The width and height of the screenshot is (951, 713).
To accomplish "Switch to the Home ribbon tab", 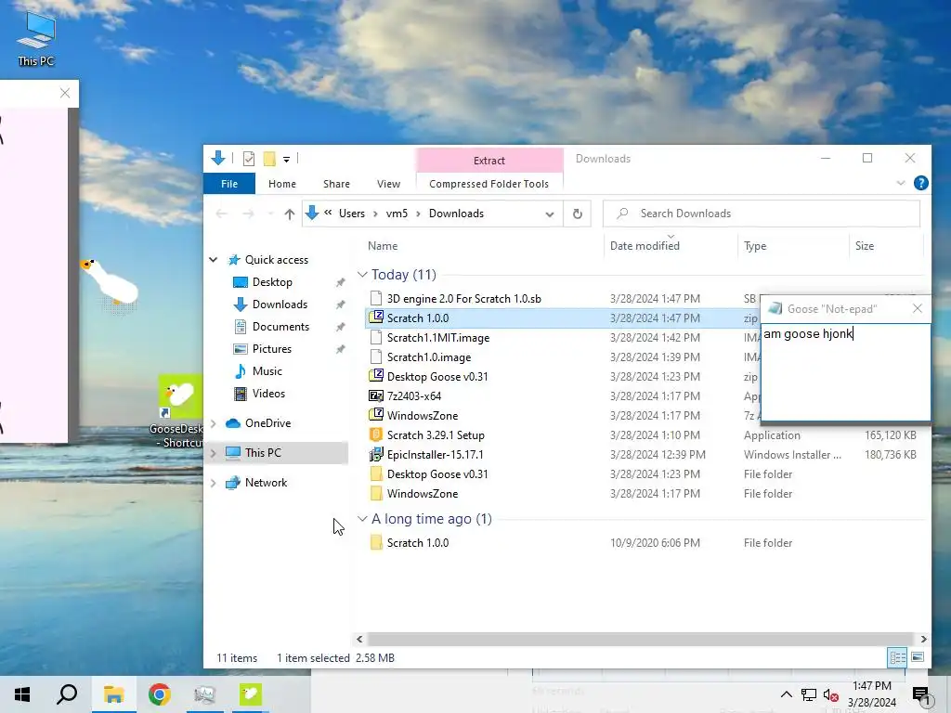I will [282, 184].
